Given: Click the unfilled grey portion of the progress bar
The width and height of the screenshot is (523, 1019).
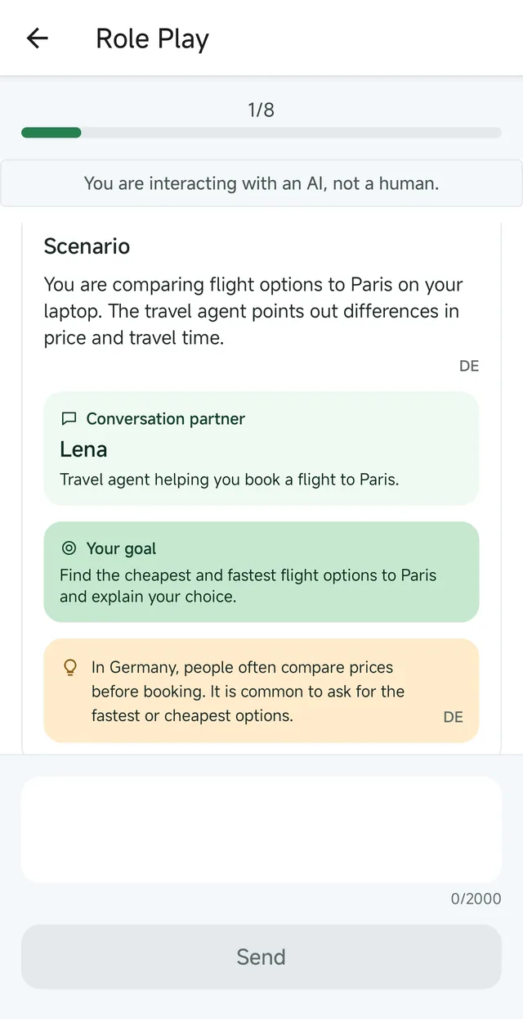Looking at the screenshot, I should 292,133.
